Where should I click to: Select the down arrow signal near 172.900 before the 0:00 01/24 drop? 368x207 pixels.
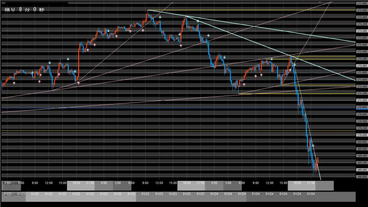(208, 35)
